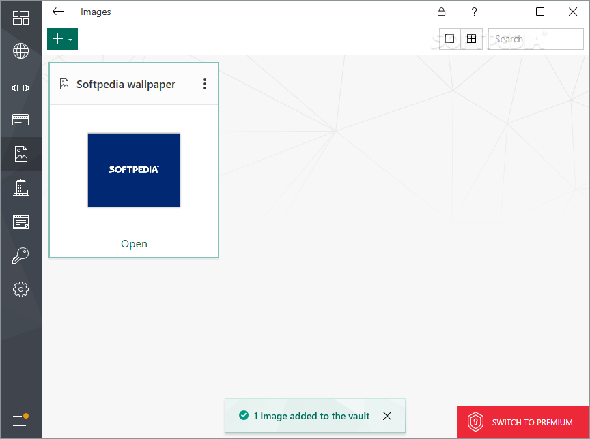
Task: Click the Switch to Premium button
Action: [x=523, y=422]
